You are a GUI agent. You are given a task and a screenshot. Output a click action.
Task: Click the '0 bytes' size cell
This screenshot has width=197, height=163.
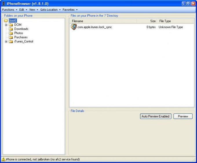pos(151,27)
